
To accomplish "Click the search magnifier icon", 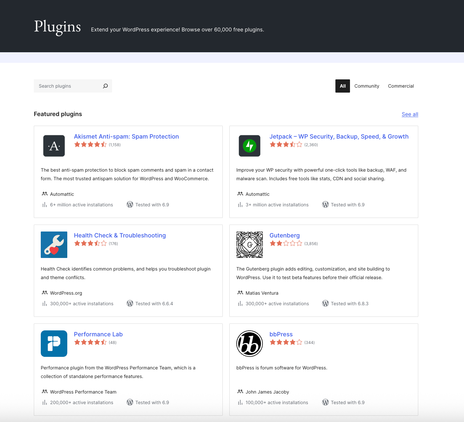I will [105, 86].
